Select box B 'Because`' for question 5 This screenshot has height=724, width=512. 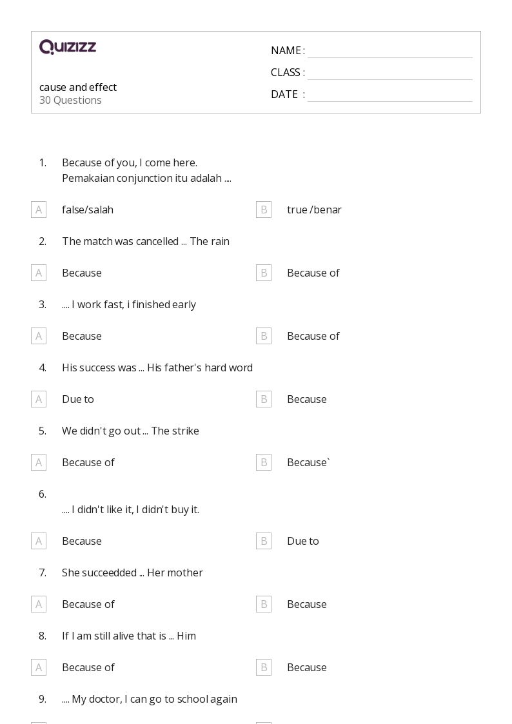(x=264, y=463)
